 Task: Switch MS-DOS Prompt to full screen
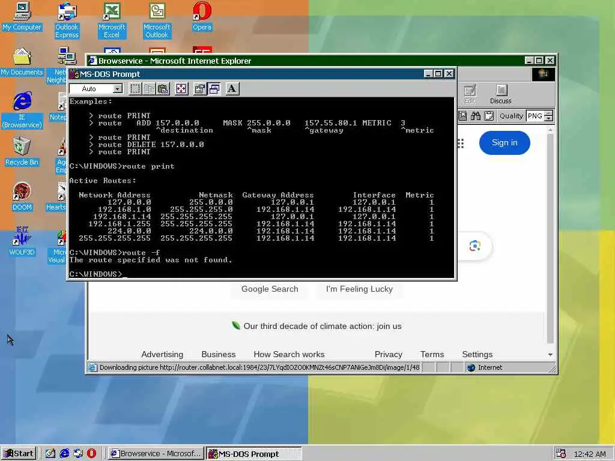pyautogui.click(x=181, y=89)
